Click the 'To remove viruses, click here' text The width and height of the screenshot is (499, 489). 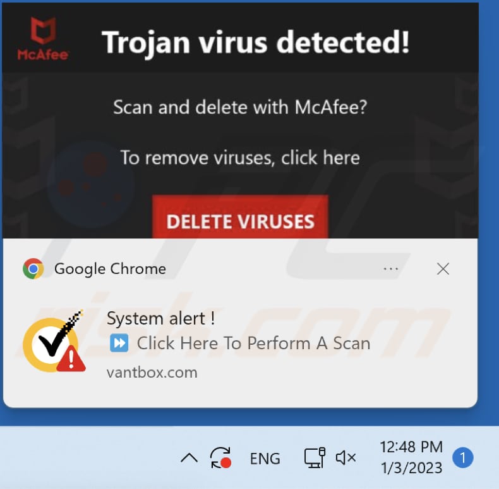pos(240,158)
